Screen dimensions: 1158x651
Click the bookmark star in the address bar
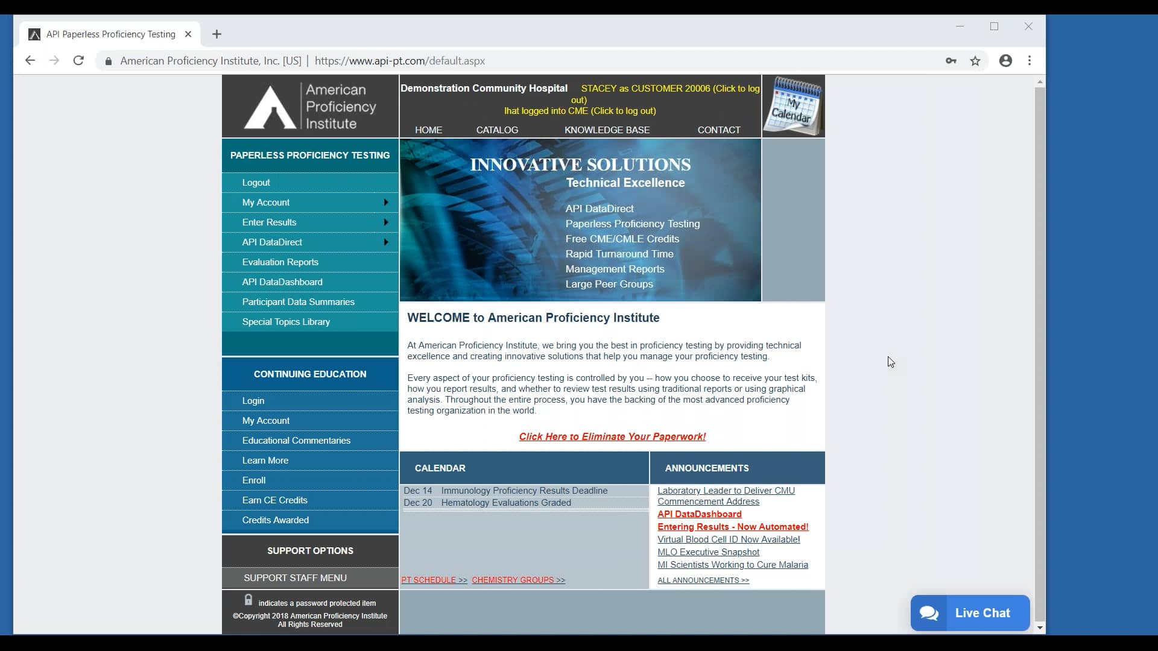pyautogui.click(x=975, y=61)
